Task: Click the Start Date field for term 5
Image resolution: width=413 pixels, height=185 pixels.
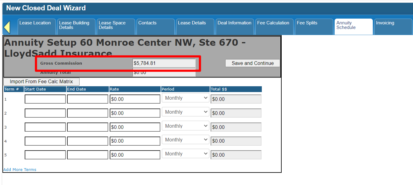Action: [45, 155]
